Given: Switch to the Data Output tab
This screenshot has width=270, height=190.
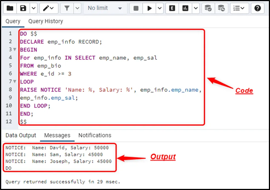Looking at the screenshot, I should 21,135.
